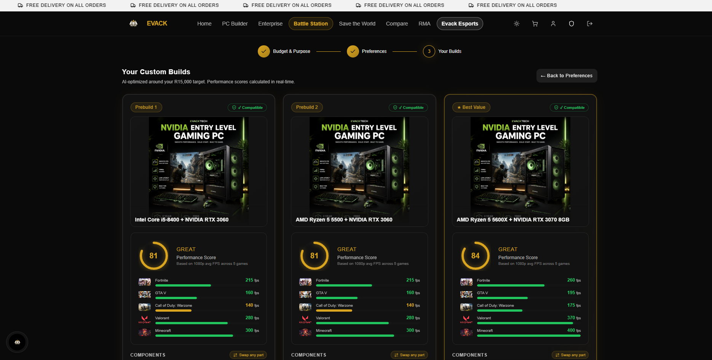Click the Warzone icon in Prebuild 1

coord(145,307)
